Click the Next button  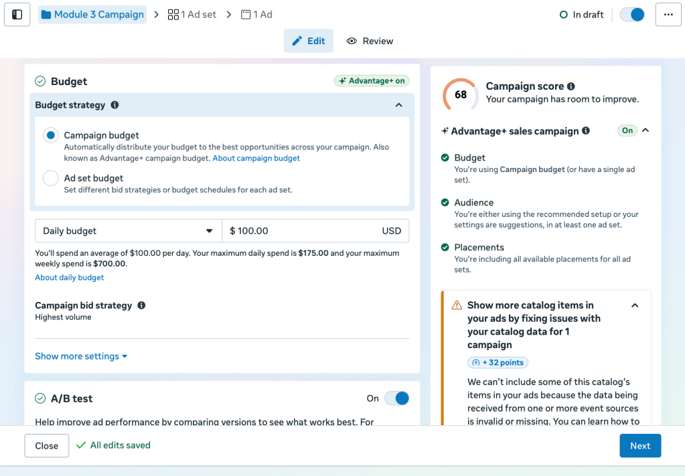[639, 446]
